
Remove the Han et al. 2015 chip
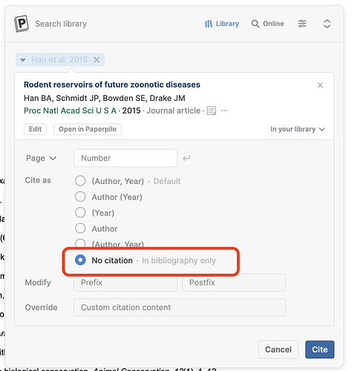[x=97, y=59]
